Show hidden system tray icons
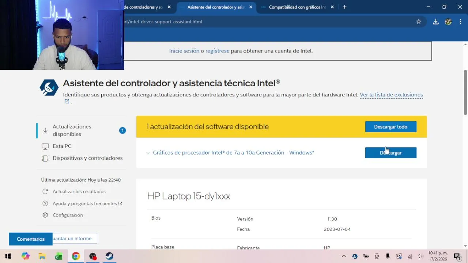This screenshot has height=263, width=468. 344,256
